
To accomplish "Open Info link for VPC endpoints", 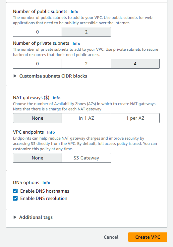I will point(51,132).
